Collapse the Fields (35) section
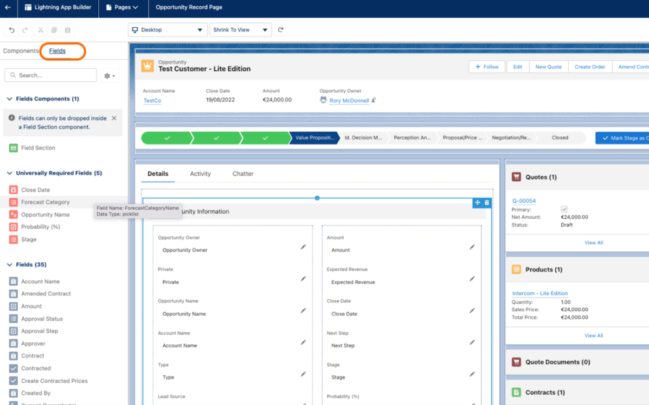 click(x=10, y=265)
